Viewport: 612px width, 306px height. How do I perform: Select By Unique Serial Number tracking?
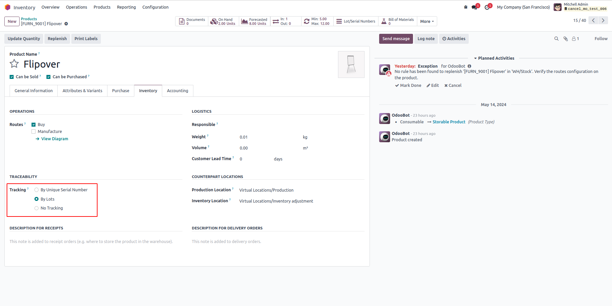pos(36,190)
